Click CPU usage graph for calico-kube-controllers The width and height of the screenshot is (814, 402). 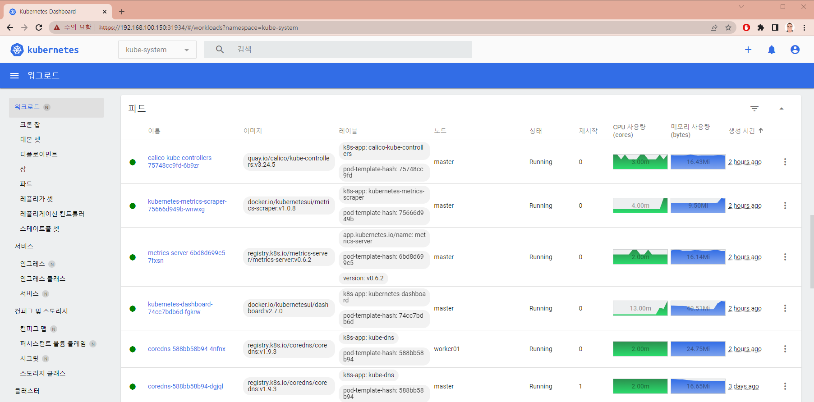[x=640, y=162]
